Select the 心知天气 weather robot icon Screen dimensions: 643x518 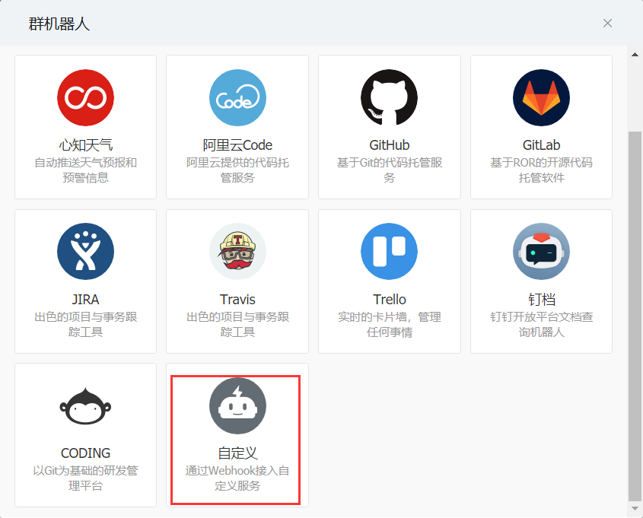85,97
